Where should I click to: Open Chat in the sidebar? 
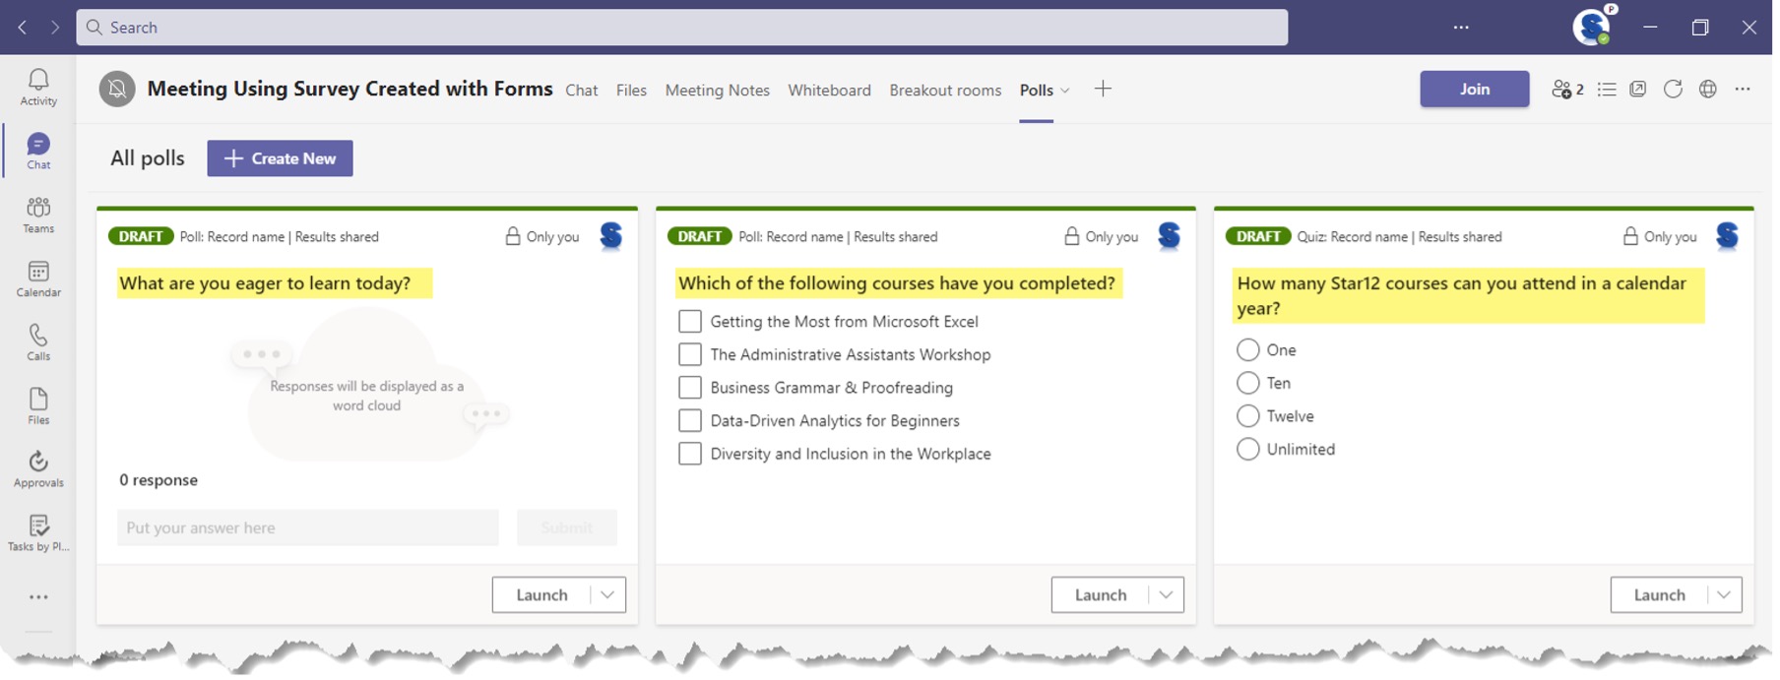tap(38, 152)
